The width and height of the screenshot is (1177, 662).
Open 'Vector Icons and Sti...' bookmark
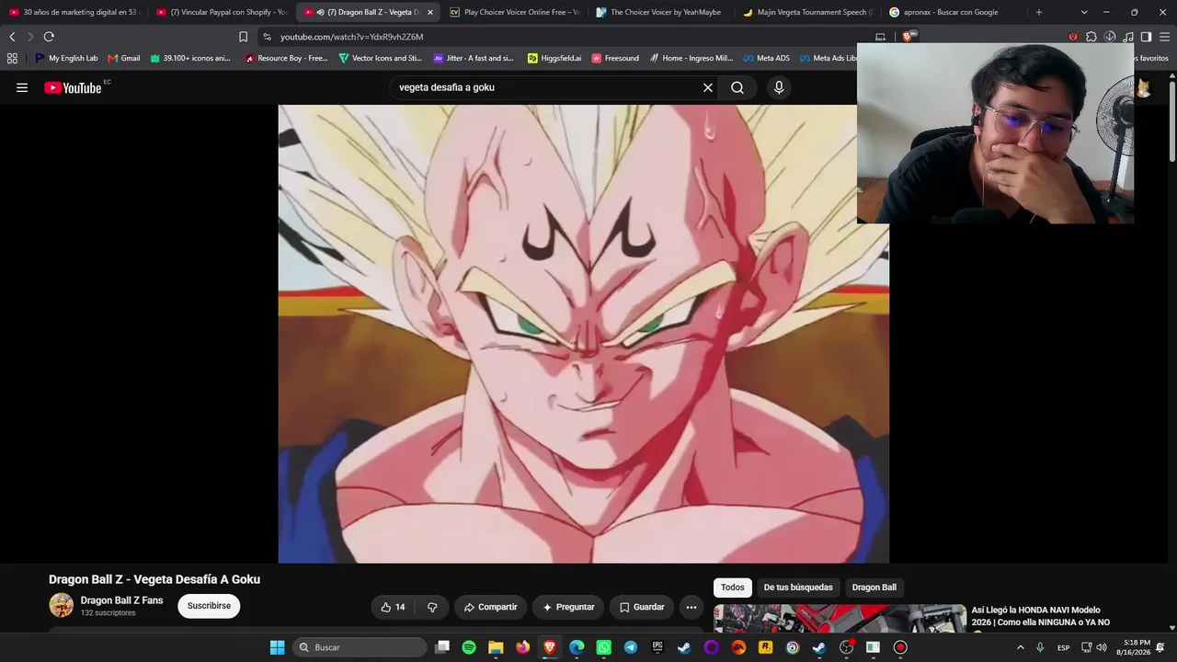click(x=381, y=58)
